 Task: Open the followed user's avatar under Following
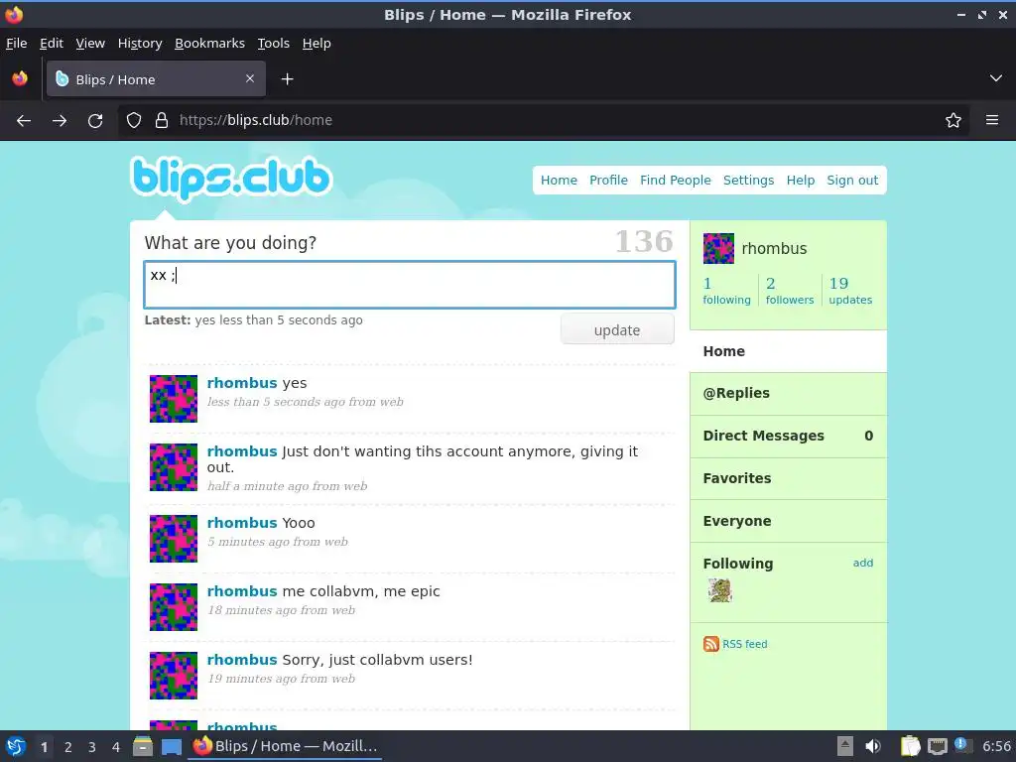(720, 590)
